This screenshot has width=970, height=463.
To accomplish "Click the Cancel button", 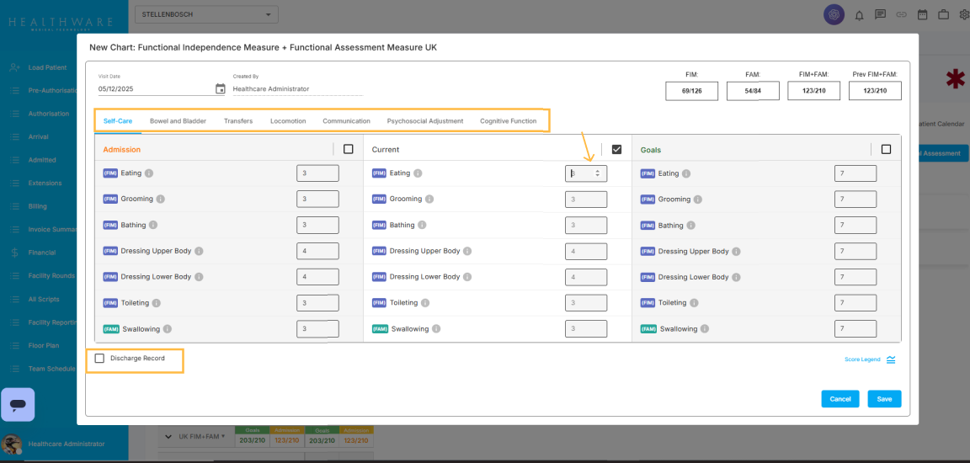I will coord(839,399).
